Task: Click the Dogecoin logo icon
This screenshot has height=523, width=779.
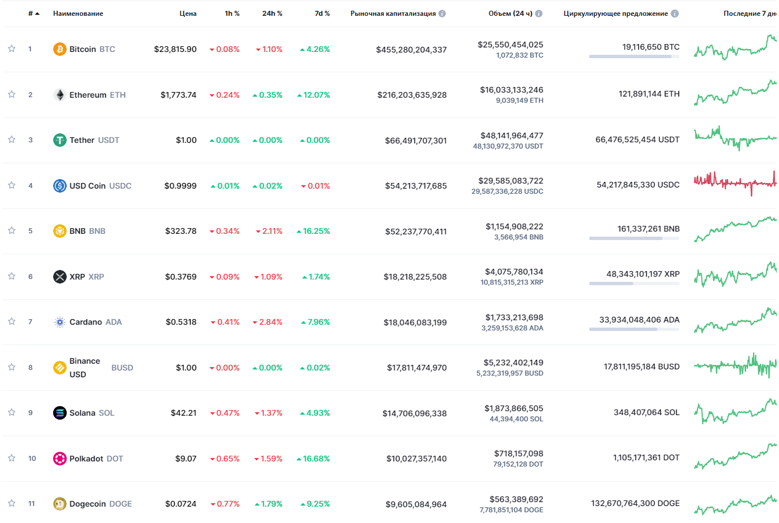Action: click(x=59, y=504)
